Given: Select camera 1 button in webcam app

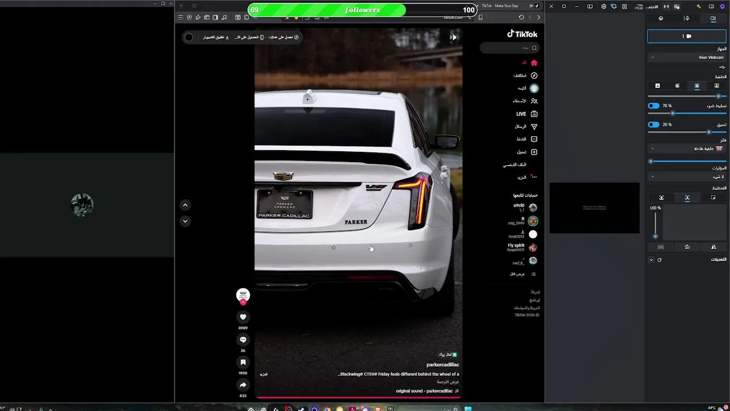Looking at the screenshot, I should [x=687, y=36].
